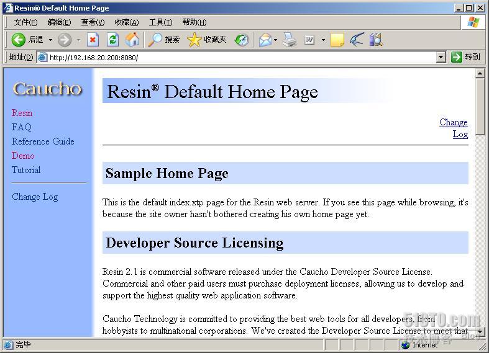Click the scrollbar up arrow
Image resolution: width=489 pixels, height=353 pixels.
pyautogui.click(x=480, y=73)
